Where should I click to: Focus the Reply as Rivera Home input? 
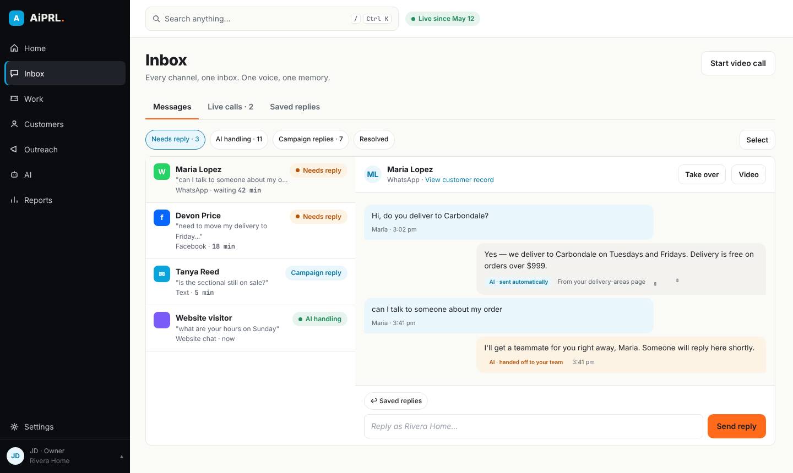pyautogui.click(x=533, y=426)
